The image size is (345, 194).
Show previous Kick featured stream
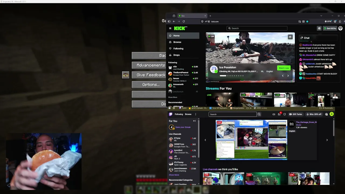coord(283,76)
